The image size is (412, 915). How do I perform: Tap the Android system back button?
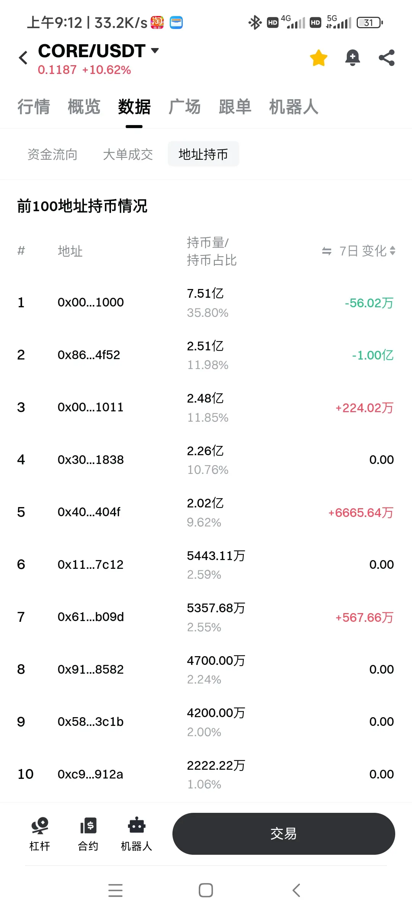[296, 890]
